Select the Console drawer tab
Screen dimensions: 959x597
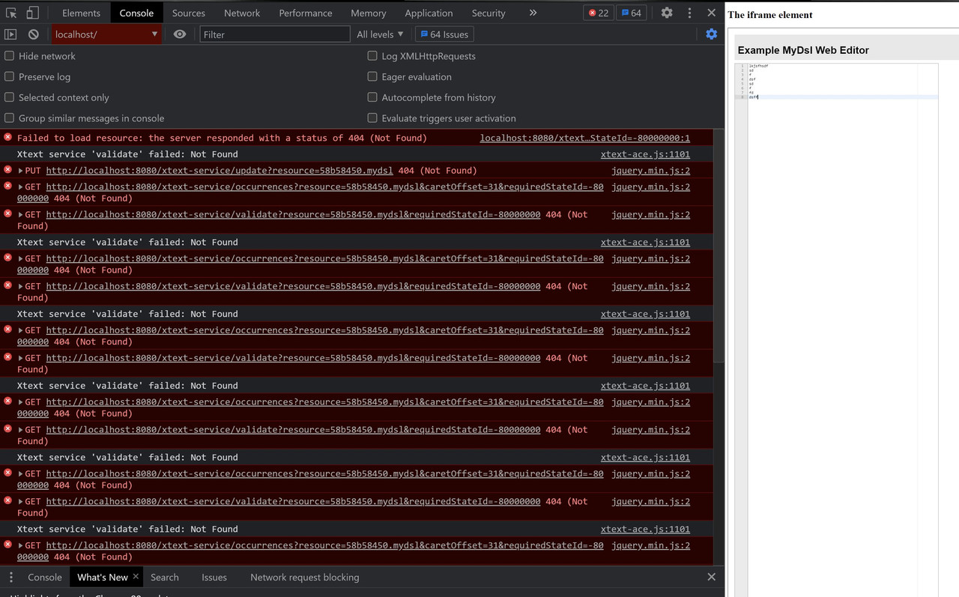point(45,577)
